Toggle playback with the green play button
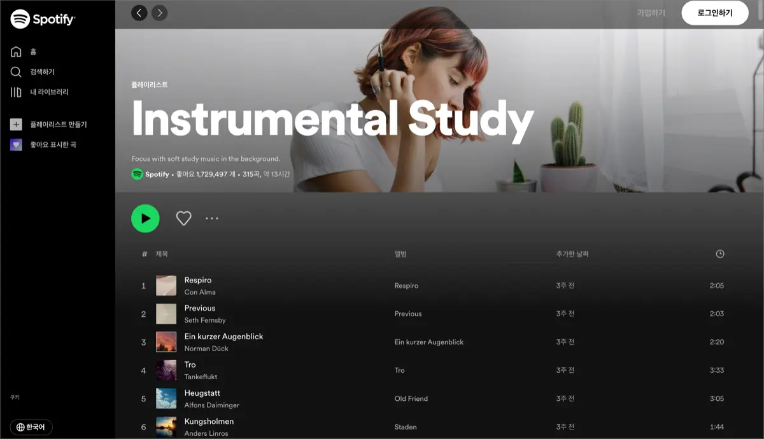The image size is (764, 439). pyautogui.click(x=145, y=218)
